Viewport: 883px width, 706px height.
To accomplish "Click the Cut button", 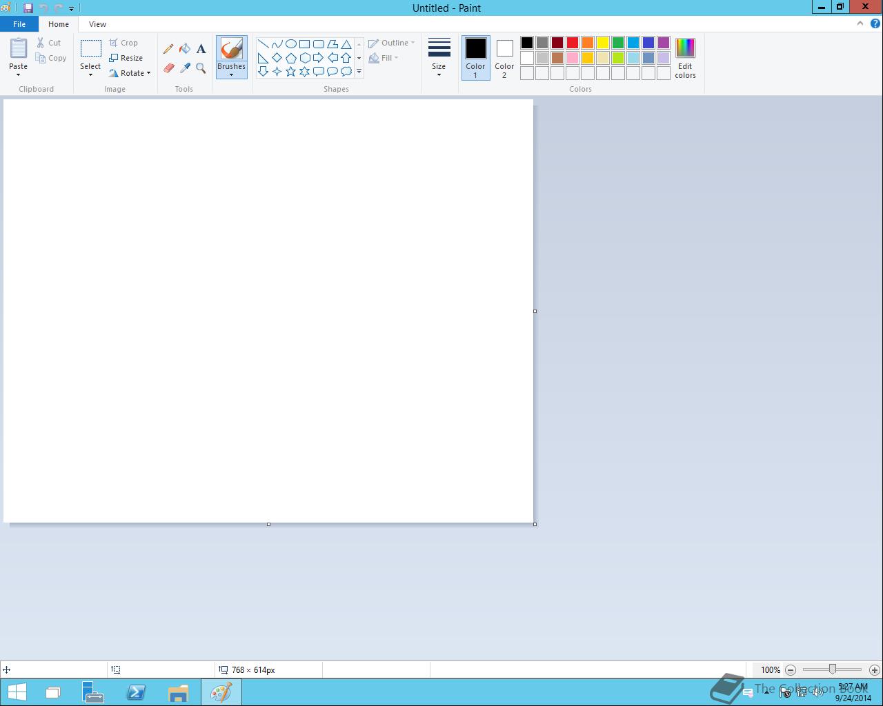I will click(x=49, y=43).
